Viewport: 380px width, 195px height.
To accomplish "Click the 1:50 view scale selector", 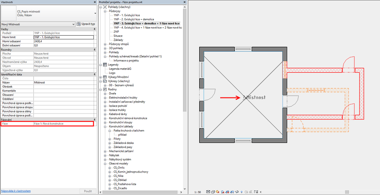I will [x=197, y=192].
